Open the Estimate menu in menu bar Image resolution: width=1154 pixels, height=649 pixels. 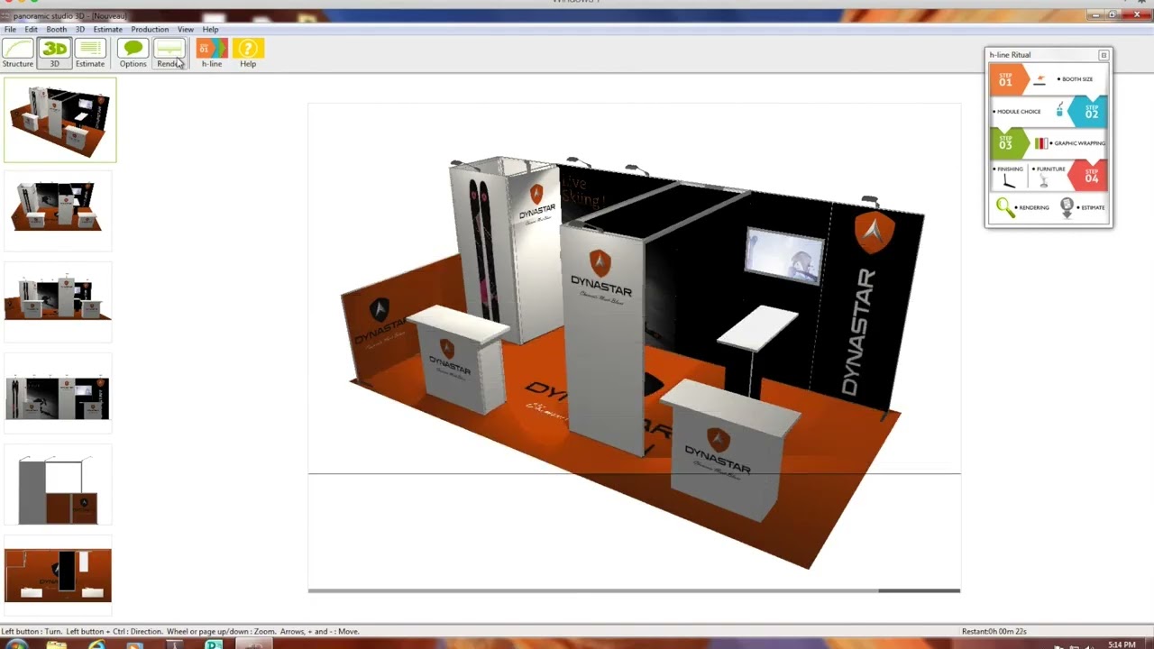pos(107,30)
